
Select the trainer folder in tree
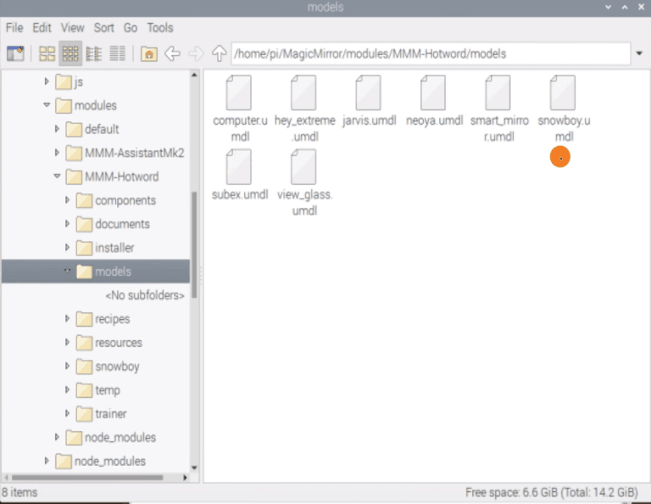110,414
